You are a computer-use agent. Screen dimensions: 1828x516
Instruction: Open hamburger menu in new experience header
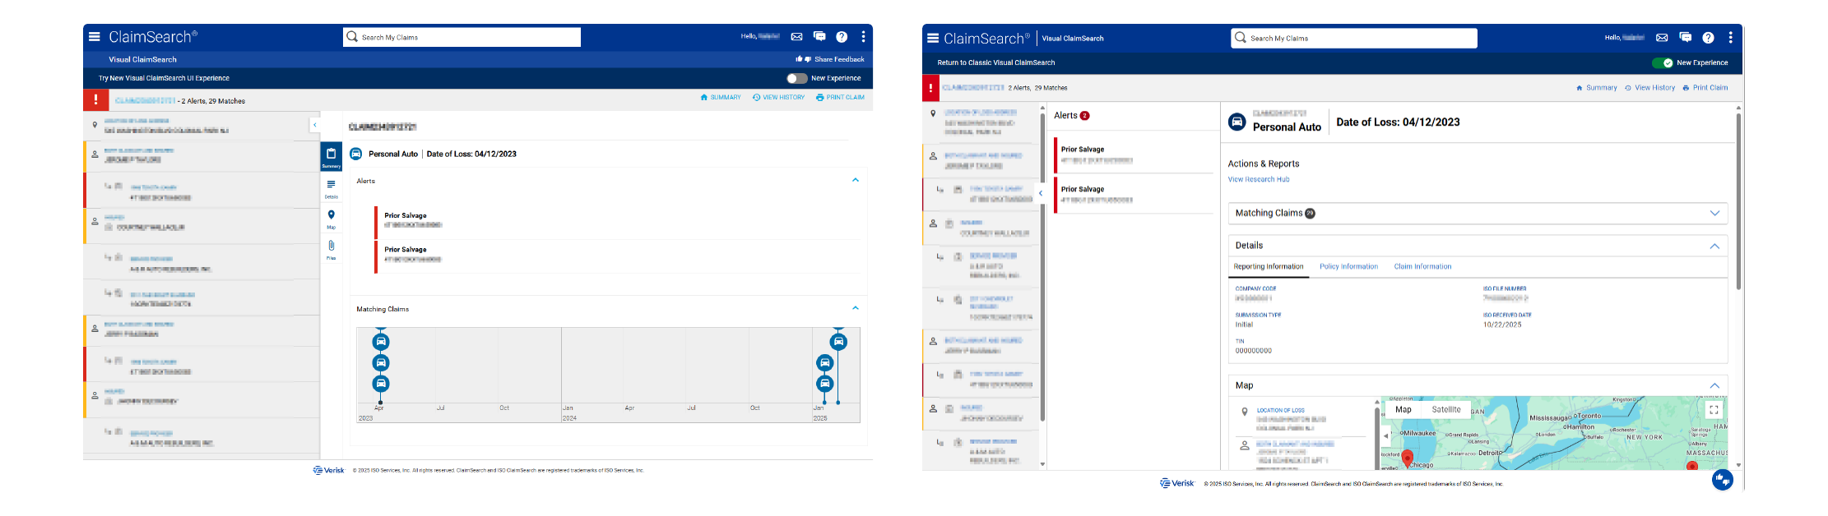[932, 38]
